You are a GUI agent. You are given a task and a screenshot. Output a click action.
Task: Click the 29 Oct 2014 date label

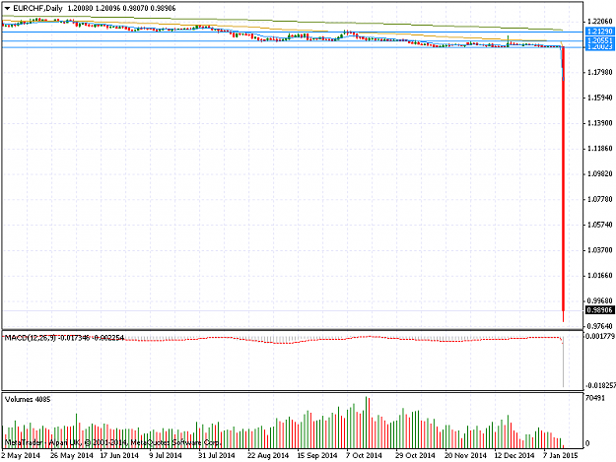(x=415, y=455)
